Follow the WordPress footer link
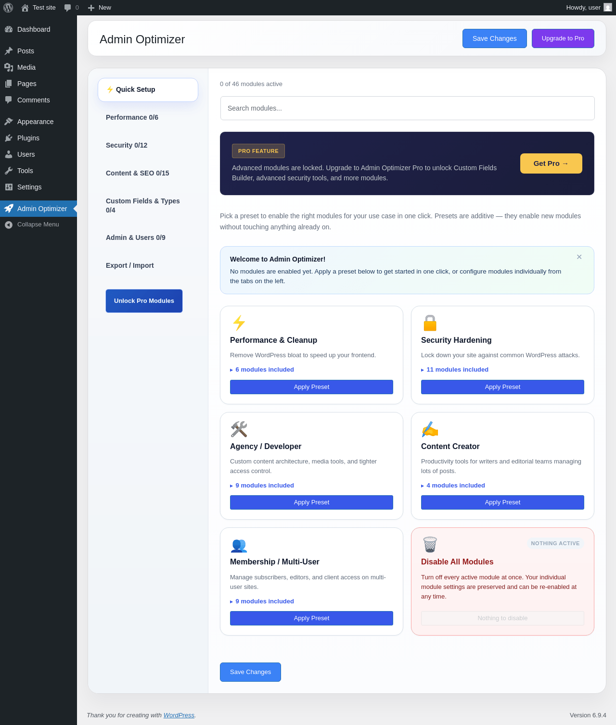 (179, 715)
